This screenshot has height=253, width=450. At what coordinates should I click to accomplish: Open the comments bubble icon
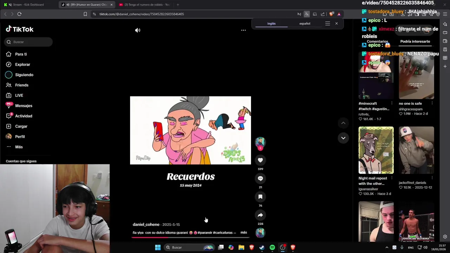(260, 179)
